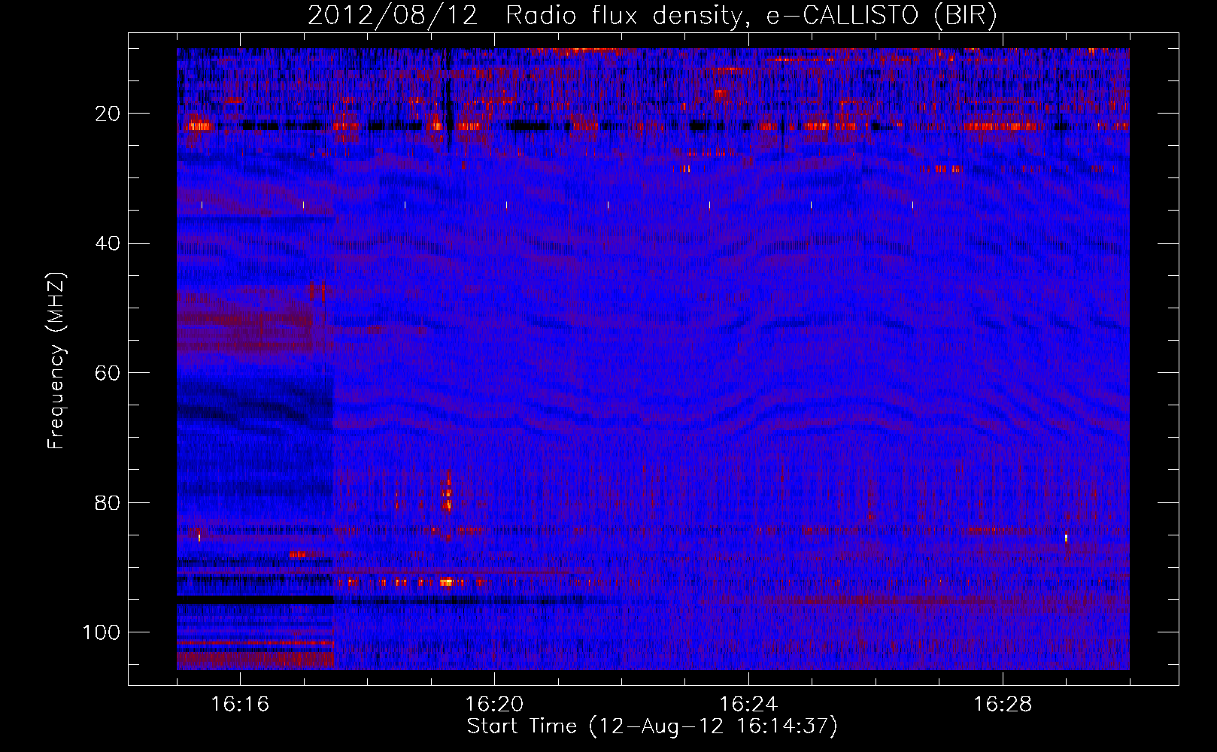This screenshot has width=1217, height=752.
Task: Click the black horizontal band near 95 MHz at 16:16
Action: (256, 599)
